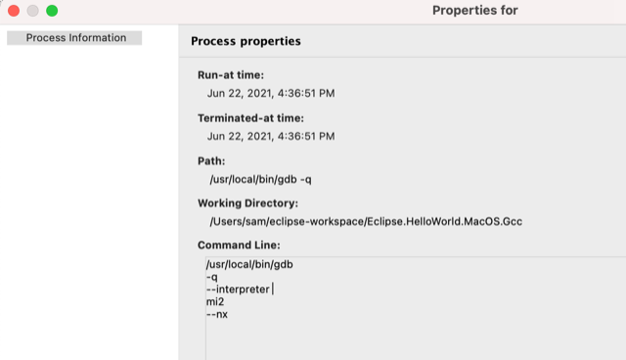Select the Run-at time value Jun 22, 2021
Screen dimensions: 626x360
(x=271, y=93)
